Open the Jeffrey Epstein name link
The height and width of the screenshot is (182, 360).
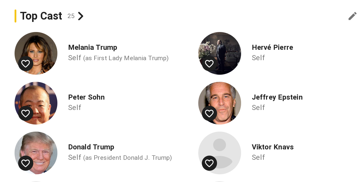point(277,97)
